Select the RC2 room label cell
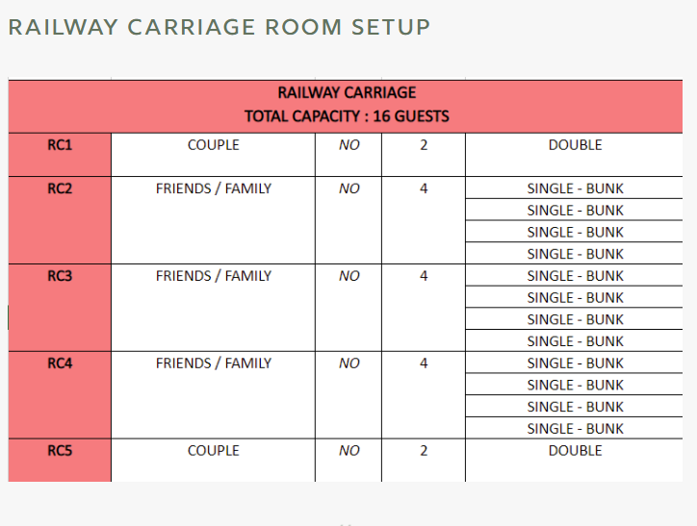The image size is (697, 526). pos(60,220)
